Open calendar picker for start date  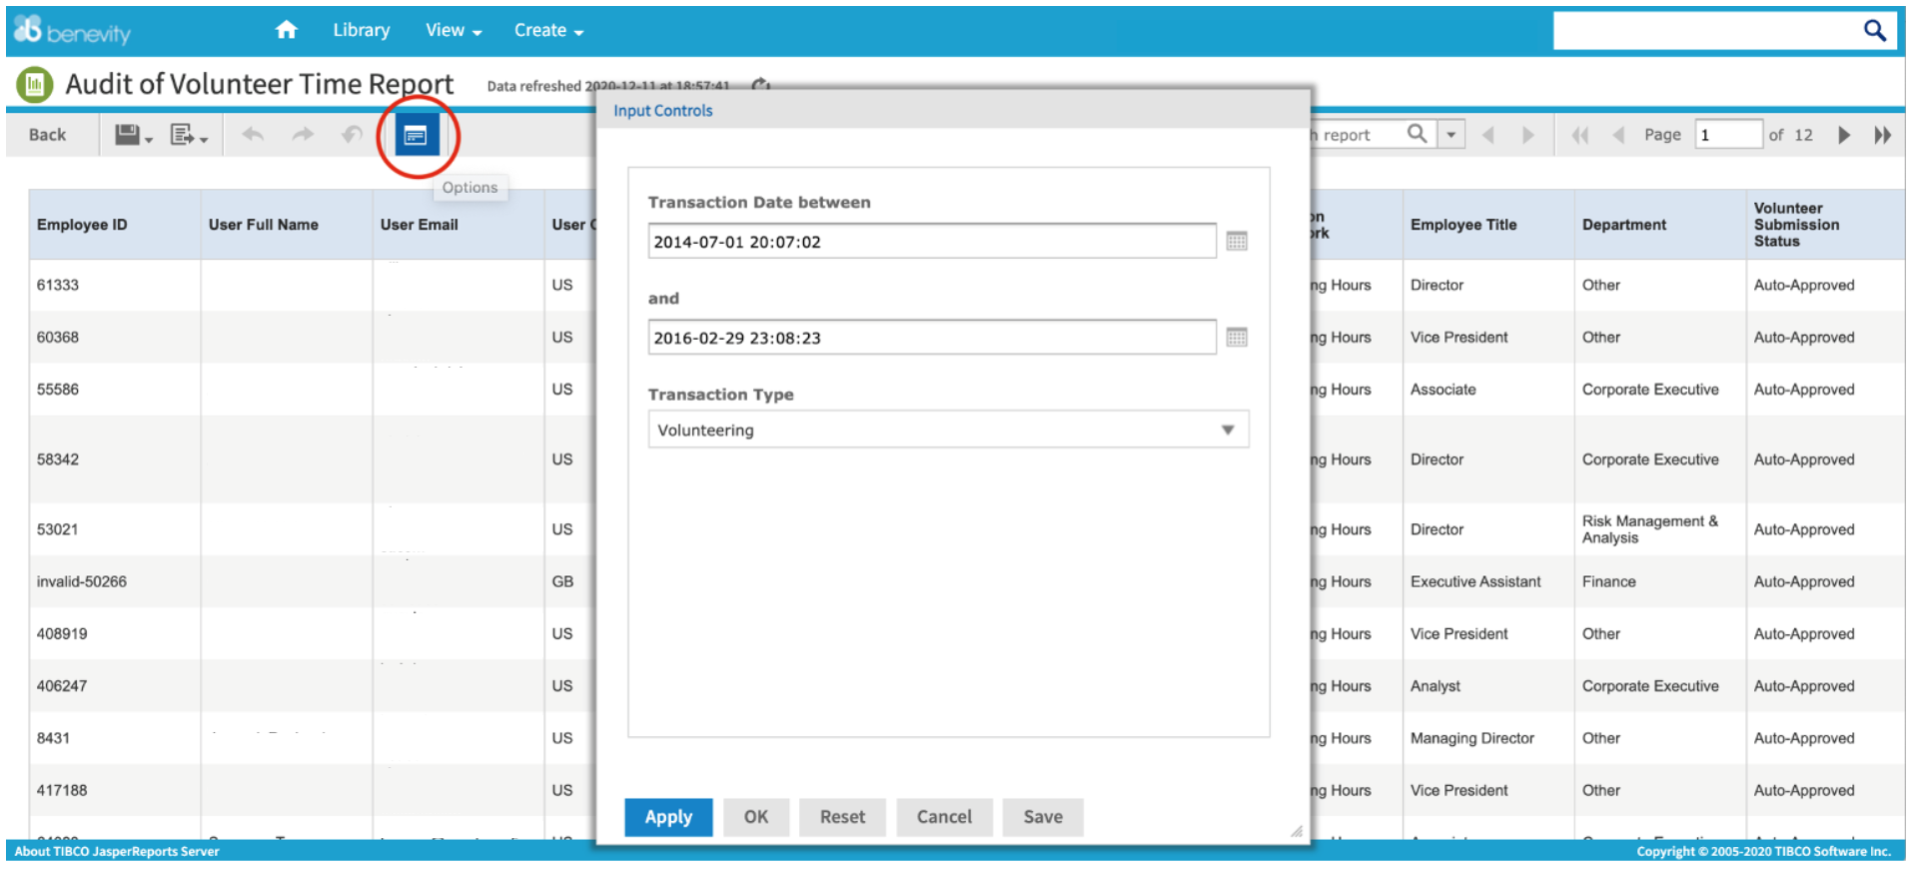pyautogui.click(x=1236, y=241)
